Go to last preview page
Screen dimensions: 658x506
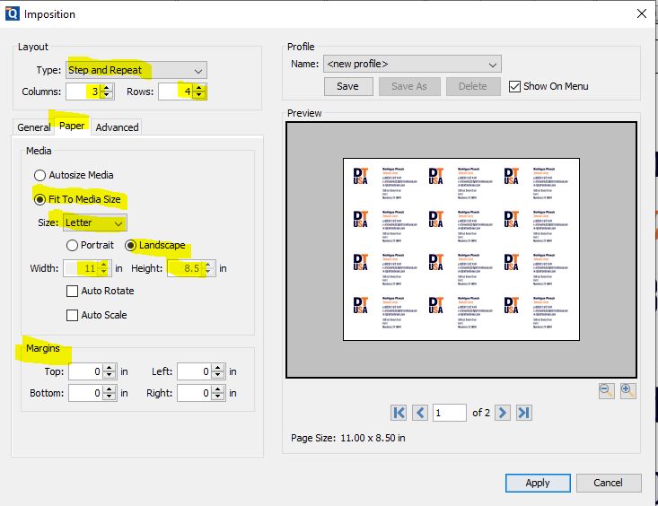point(524,413)
